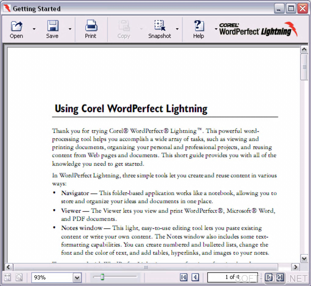Click the vertical scrollbar up arrow

tap(304, 49)
